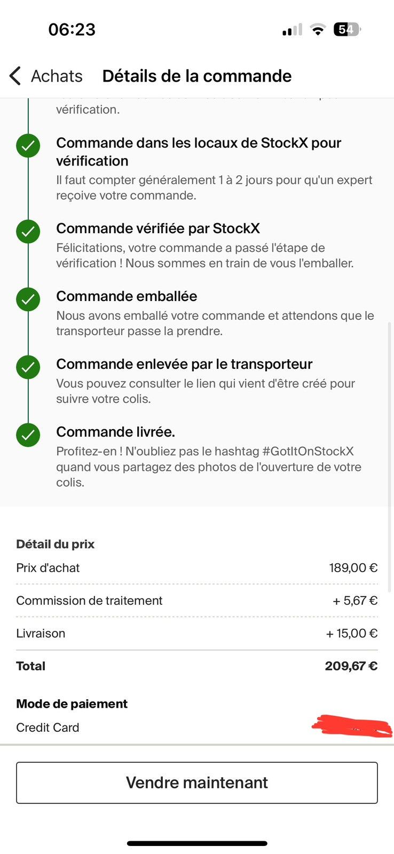
Task: Tap checkmark beside 'Commande vérifiée par StockX'
Action: pyautogui.click(x=28, y=231)
